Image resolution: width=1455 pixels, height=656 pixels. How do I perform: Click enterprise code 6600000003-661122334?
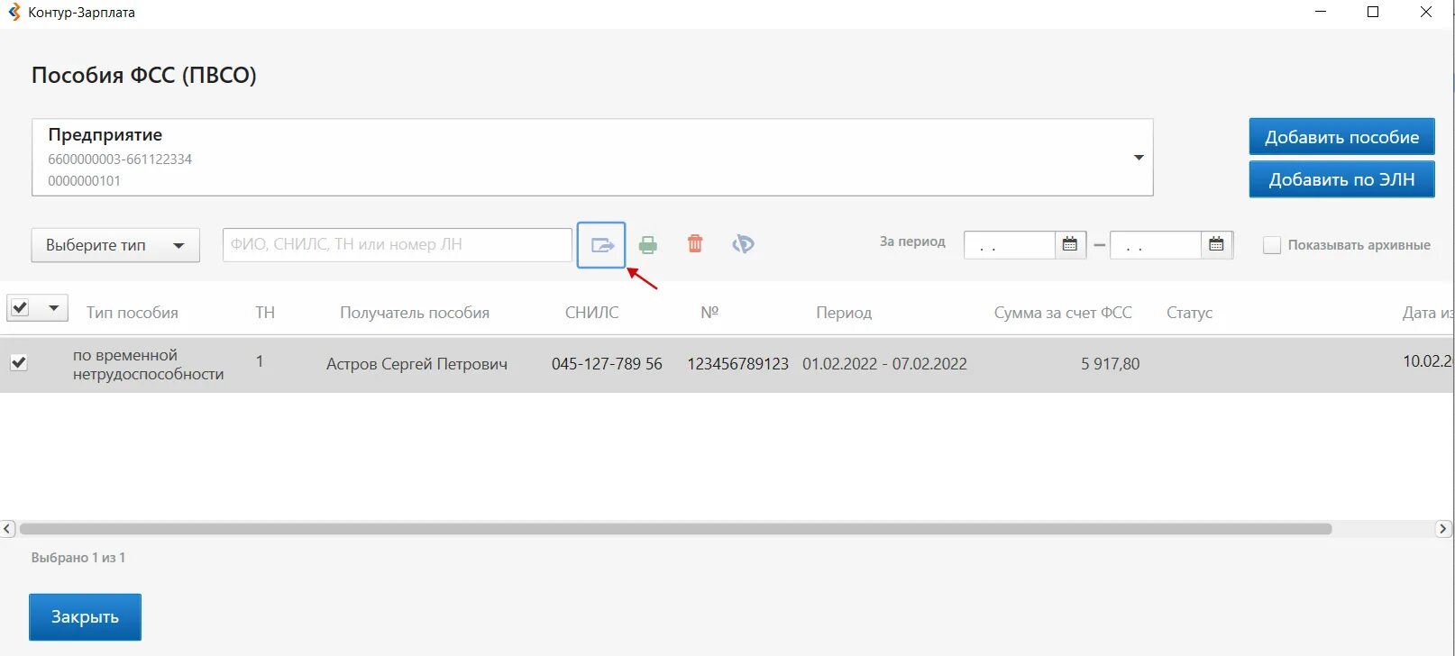click(x=120, y=159)
